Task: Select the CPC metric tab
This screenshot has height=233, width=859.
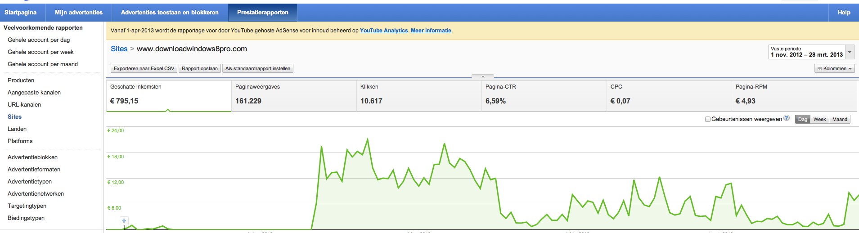Action: 669,95
